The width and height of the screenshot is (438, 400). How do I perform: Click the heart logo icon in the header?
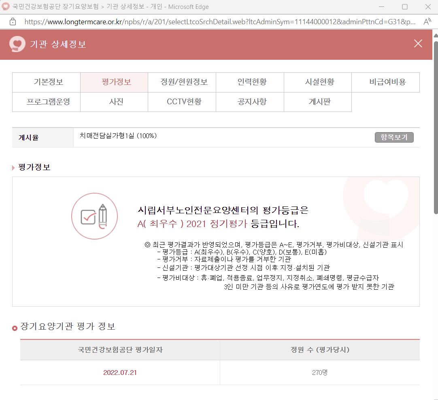(x=17, y=44)
